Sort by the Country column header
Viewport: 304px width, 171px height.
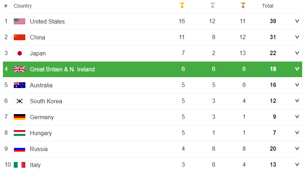tap(23, 6)
